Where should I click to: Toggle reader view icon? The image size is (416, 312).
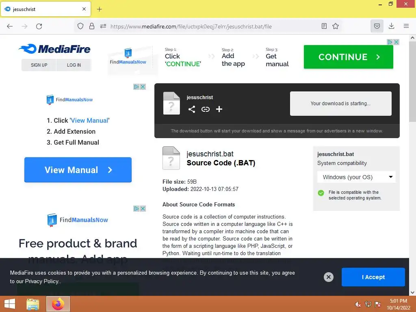(x=324, y=26)
